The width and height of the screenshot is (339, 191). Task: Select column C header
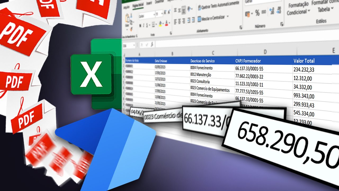[x=213, y=53]
